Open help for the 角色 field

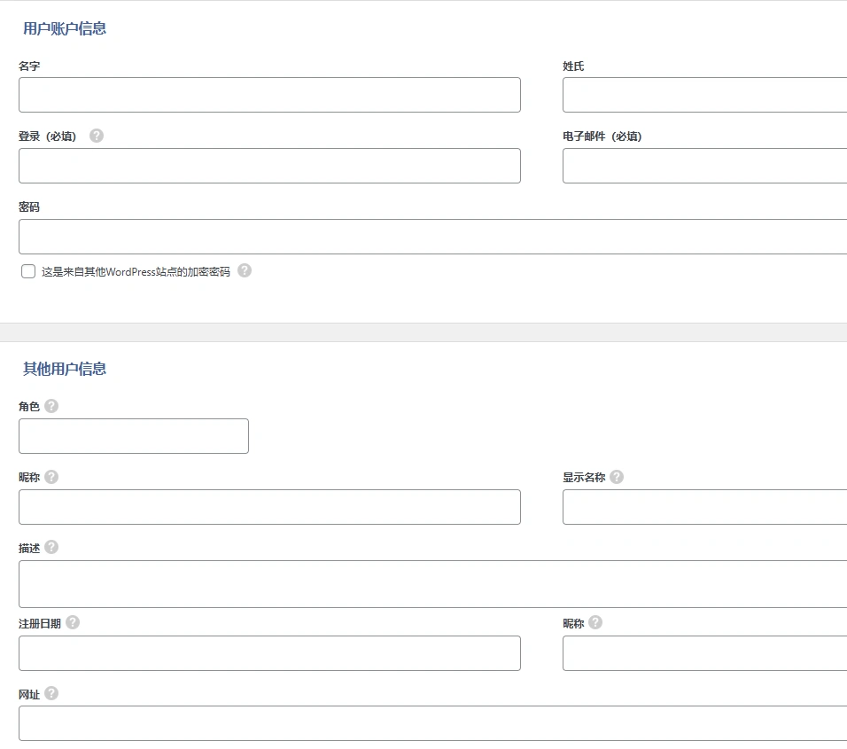51,405
